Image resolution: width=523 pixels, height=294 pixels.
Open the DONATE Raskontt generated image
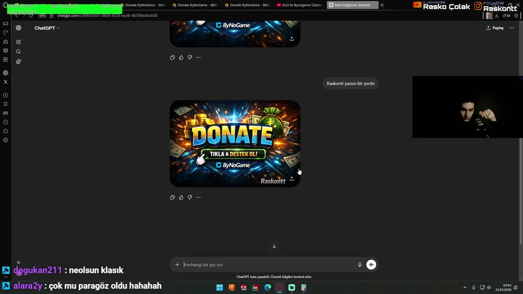pos(235,144)
